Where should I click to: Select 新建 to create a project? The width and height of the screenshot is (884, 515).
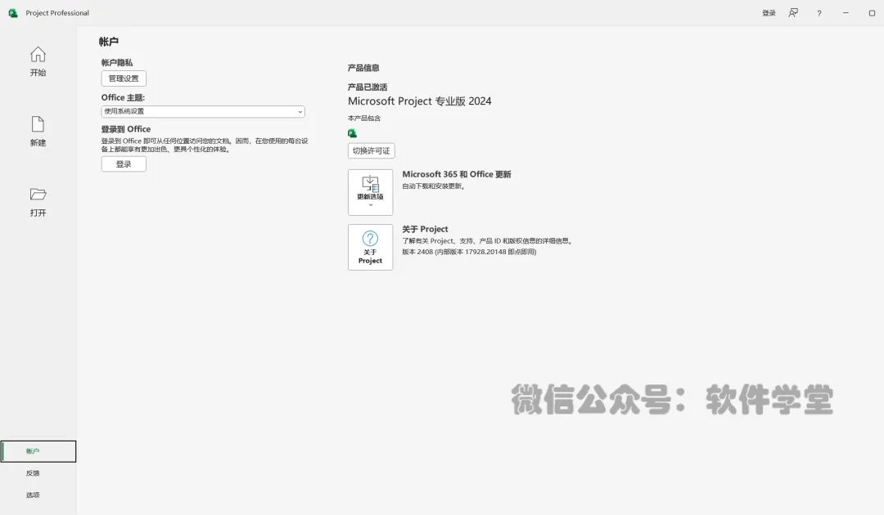38,131
